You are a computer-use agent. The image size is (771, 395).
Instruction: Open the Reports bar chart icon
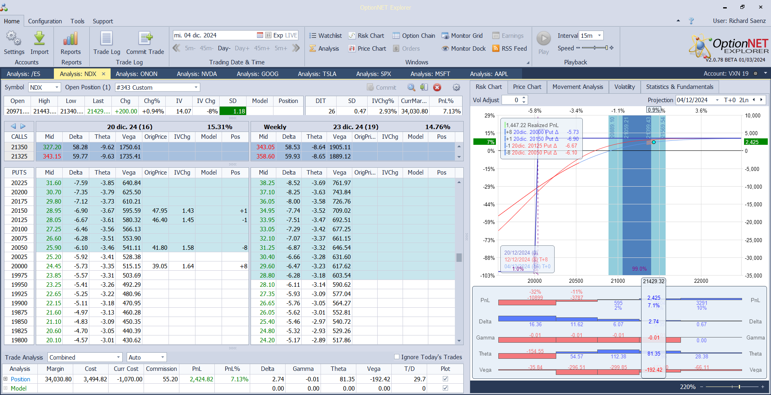point(70,39)
